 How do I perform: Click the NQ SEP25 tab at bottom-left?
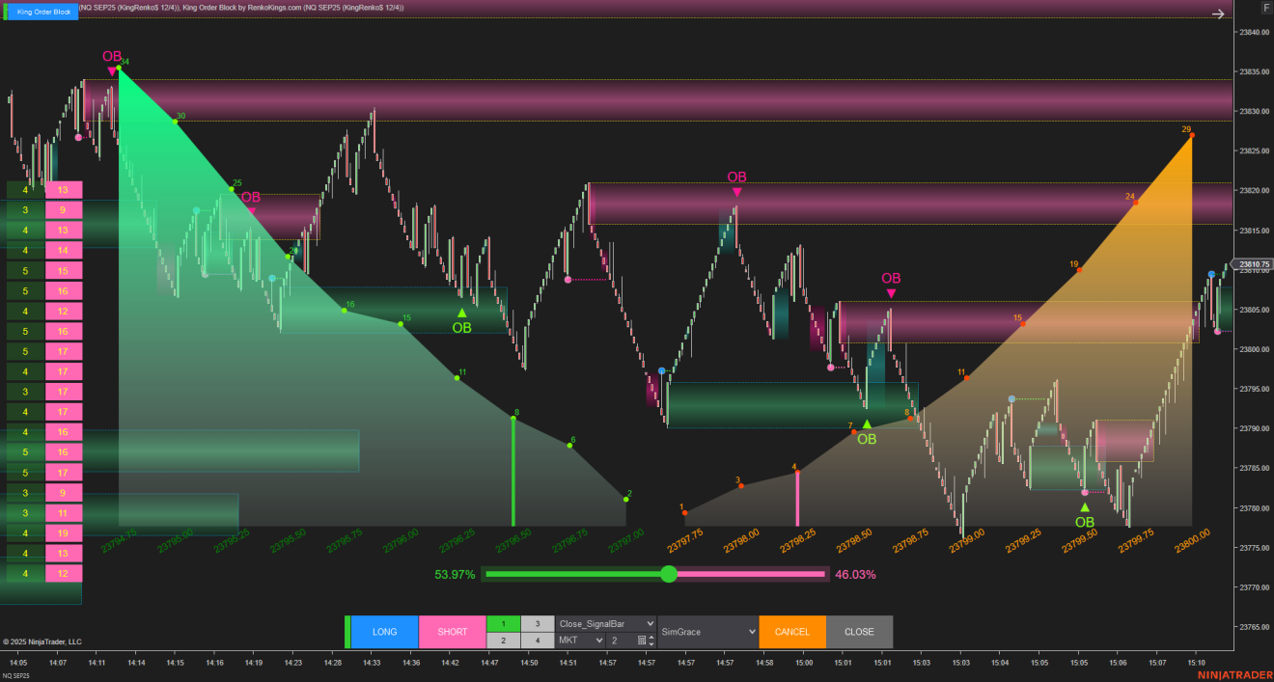14,675
